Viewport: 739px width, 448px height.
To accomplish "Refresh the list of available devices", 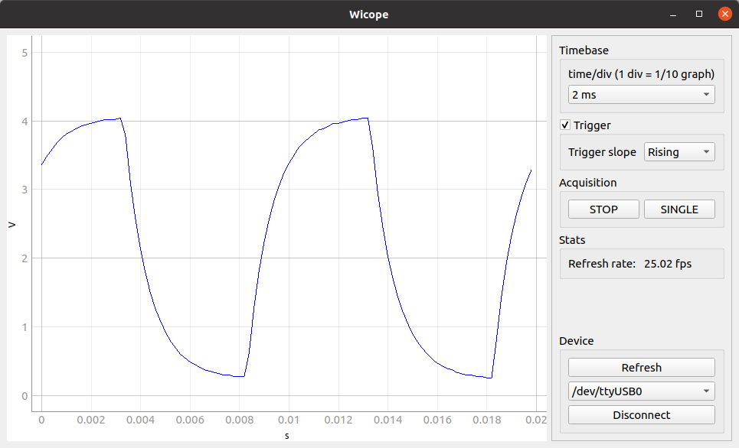I will pyautogui.click(x=641, y=367).
